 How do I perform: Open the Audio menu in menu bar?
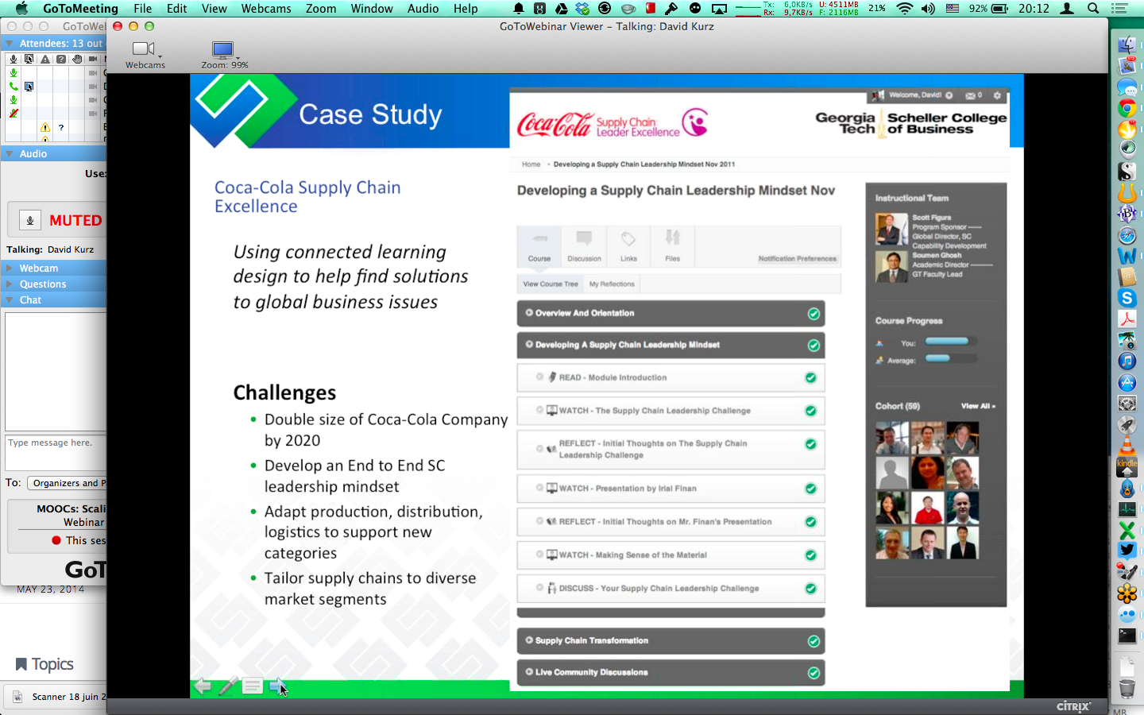coord(423,9)
